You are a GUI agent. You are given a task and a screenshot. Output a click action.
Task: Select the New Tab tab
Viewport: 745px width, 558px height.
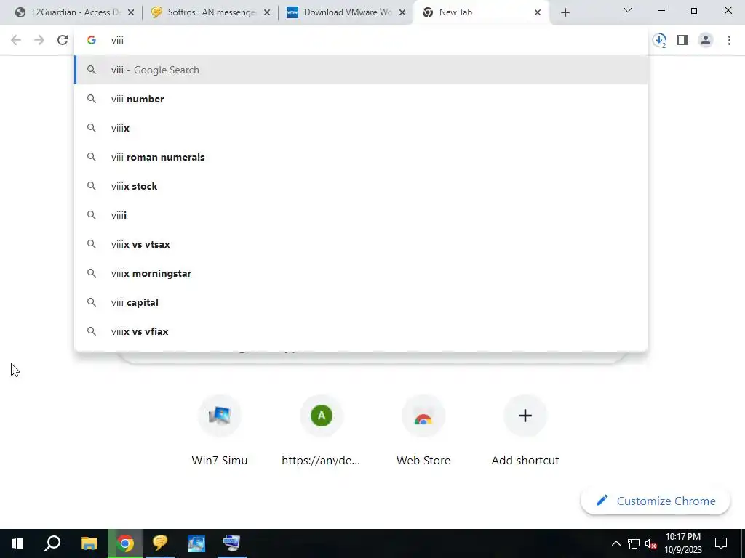482,12
